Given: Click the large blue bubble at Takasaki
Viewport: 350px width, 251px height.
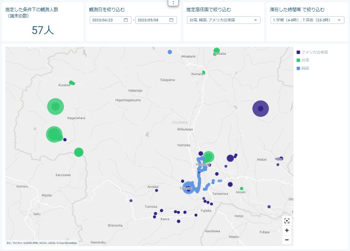Looking at the screenshot, I should 188,187.
